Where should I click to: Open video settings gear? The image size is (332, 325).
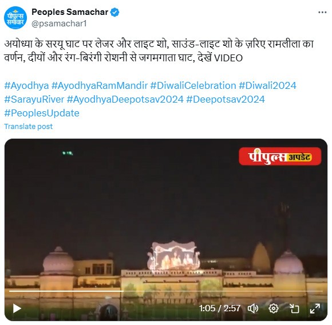click(274, 308)
